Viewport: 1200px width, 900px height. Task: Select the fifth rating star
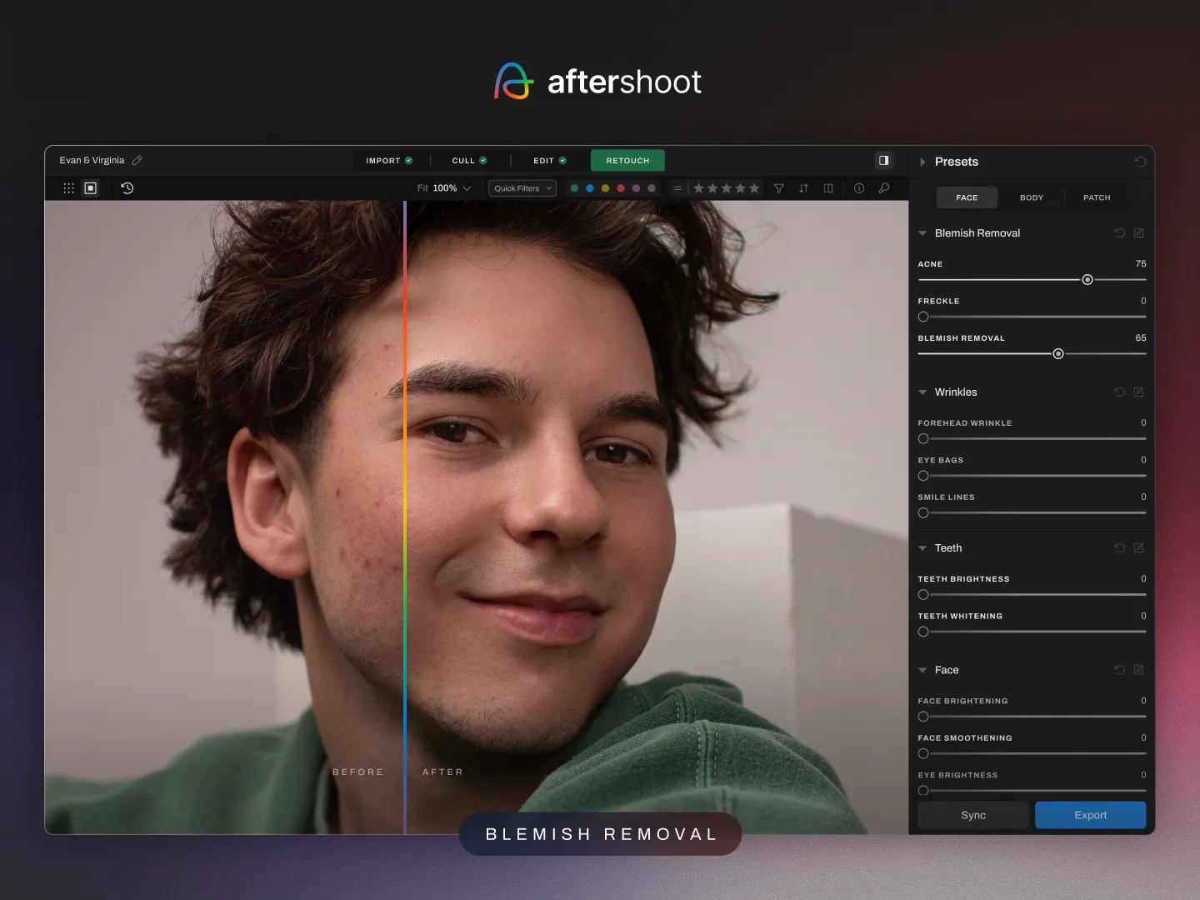pos(752,188)
